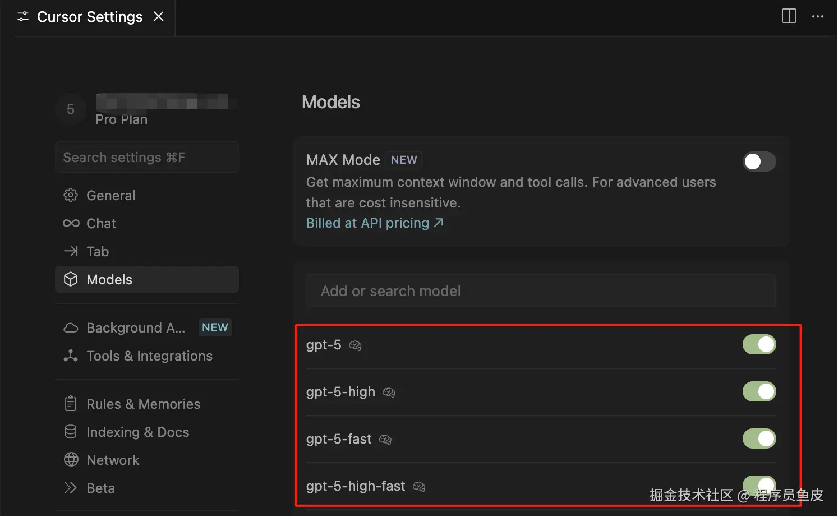Viewport: 838px width, 517px height.
Task: Click the Rules & Memories clipboard icon
Action: (x=71, y=404)
